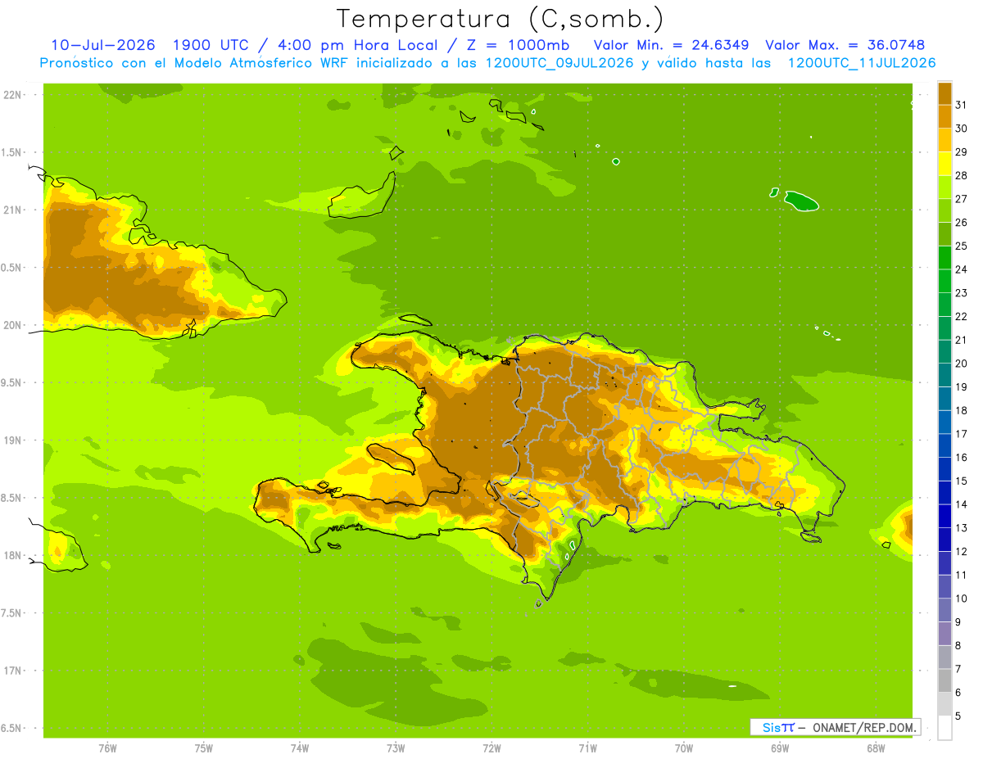This screenshot has height=759, width=983.
Task: Click the "20N" latitude label
Action: 14,325
